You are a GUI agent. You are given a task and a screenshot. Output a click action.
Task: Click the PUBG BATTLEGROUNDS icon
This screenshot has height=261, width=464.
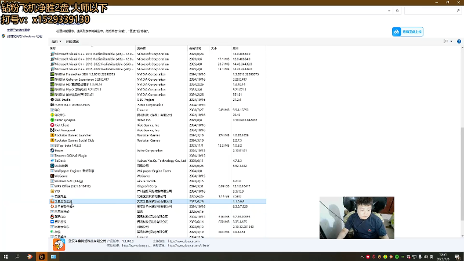click(x=52, y=105)
